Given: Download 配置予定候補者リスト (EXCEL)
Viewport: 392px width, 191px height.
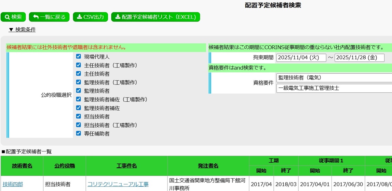Looking at the screenshot, I should tap(156, 17).
